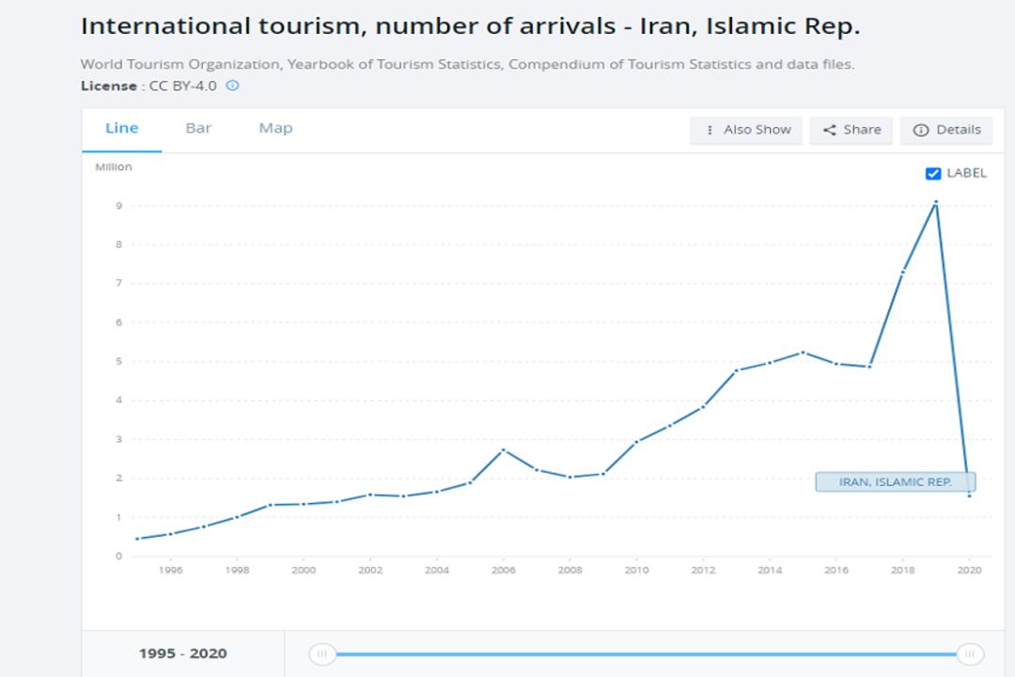
Task: Uncheck the LABEL checkbox
Action: click(933, 174)
